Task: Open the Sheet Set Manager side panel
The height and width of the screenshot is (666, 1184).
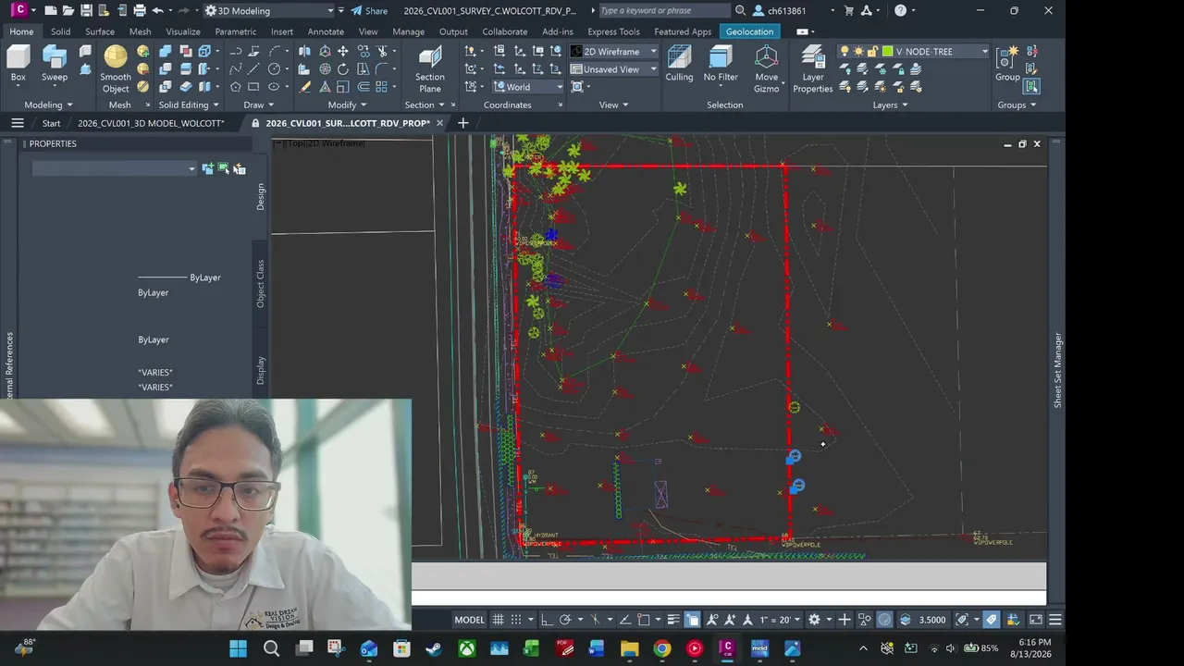Action: [x=1058, y=370]
